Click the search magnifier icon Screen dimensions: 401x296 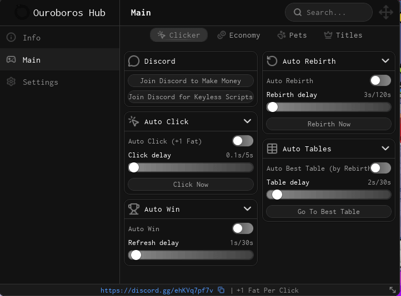pyautogui.click(x=298, y=12)
